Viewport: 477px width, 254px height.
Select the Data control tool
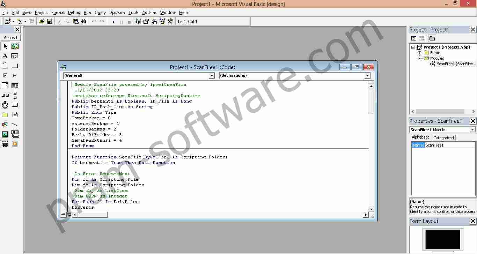pyautogui.click(x=15, y=134)
